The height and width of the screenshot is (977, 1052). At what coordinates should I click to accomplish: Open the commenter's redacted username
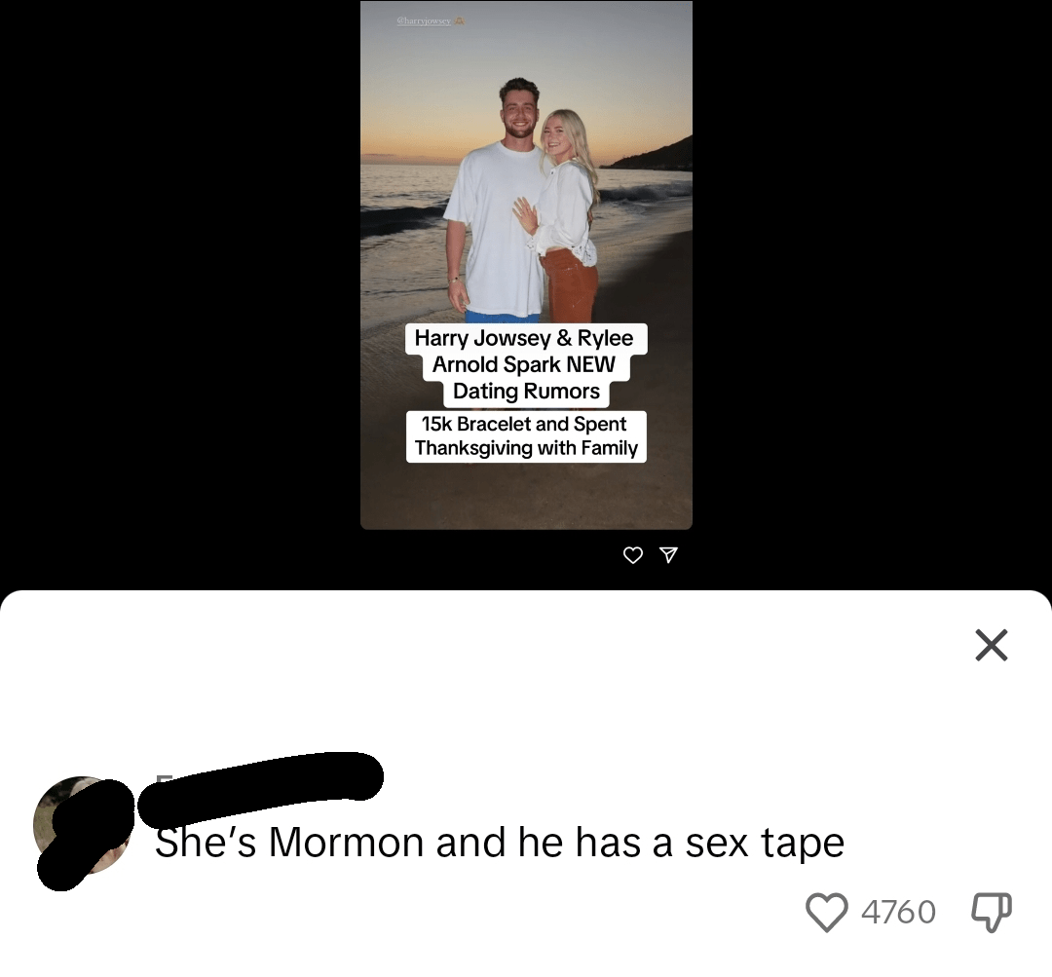[262, 786]
